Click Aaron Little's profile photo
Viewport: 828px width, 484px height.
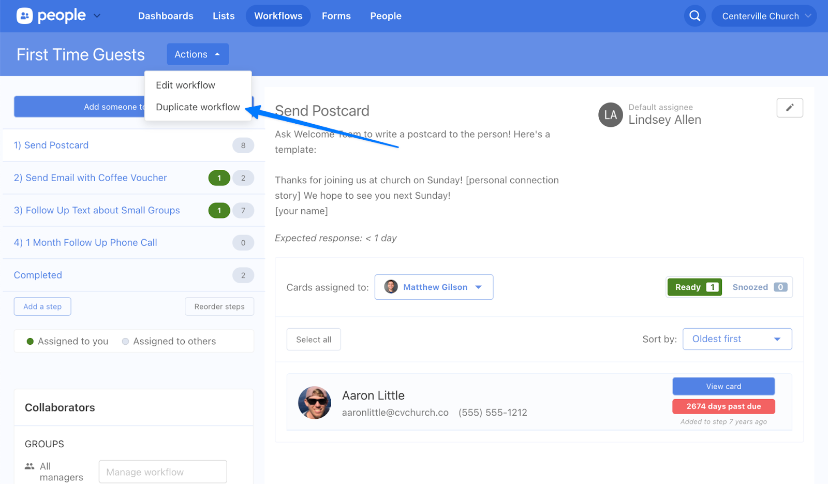[314, 403]
